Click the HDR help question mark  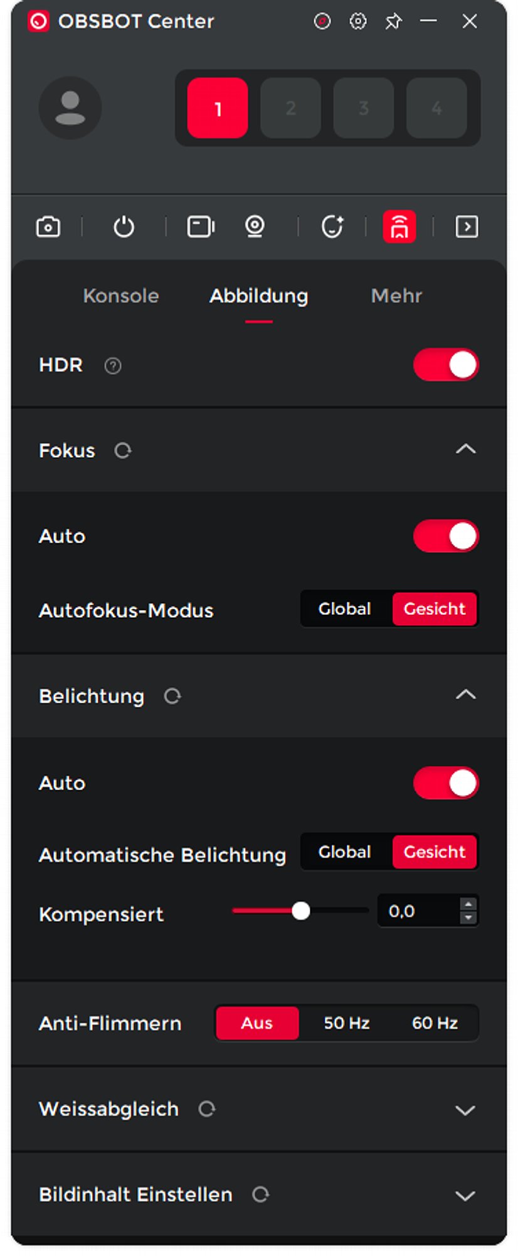tap(113, 365)
